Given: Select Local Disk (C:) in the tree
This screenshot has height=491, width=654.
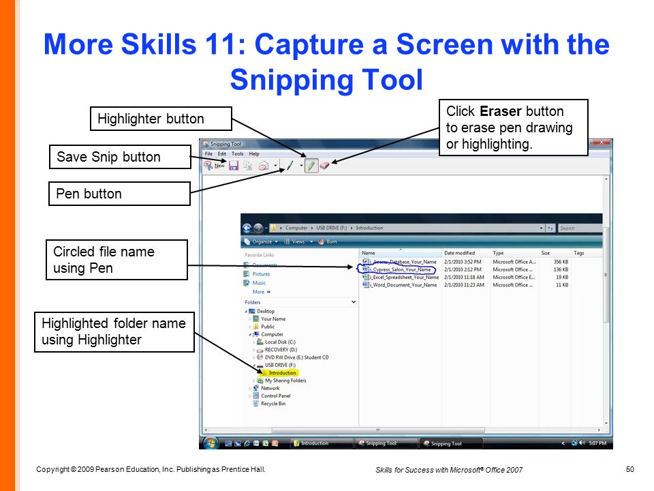Looking at the screenshot, I should click(x=280, y=342).
